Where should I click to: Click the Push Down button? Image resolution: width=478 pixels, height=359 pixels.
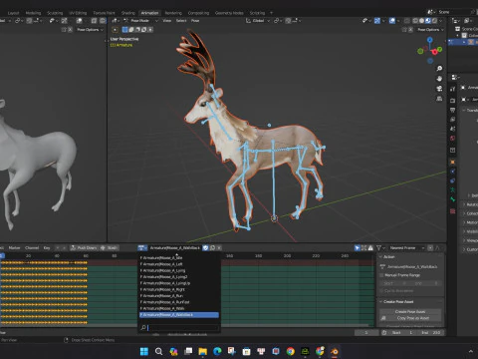pos(84,248)
